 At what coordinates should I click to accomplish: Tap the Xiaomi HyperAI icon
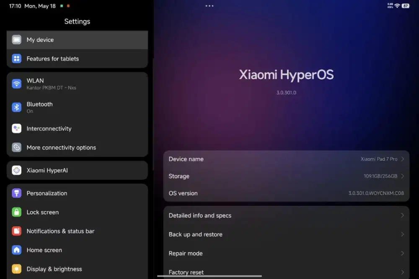pyautogui.click(x=17, y=170)
